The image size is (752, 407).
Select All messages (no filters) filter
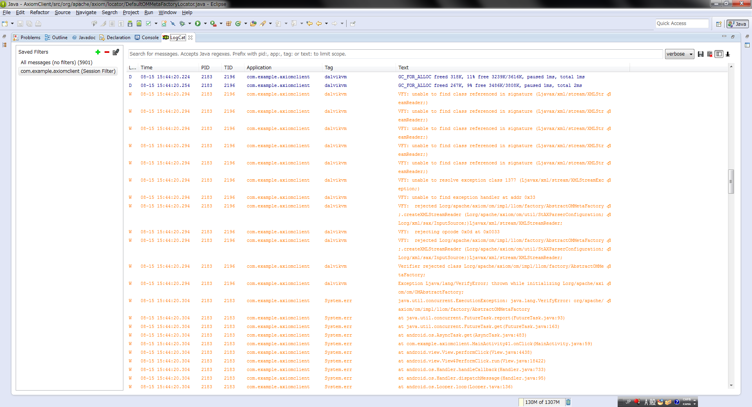(56, 63)
